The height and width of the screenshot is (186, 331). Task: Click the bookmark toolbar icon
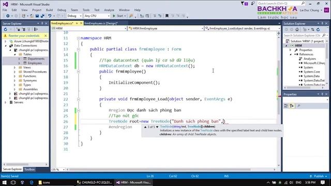pos(167,16)
